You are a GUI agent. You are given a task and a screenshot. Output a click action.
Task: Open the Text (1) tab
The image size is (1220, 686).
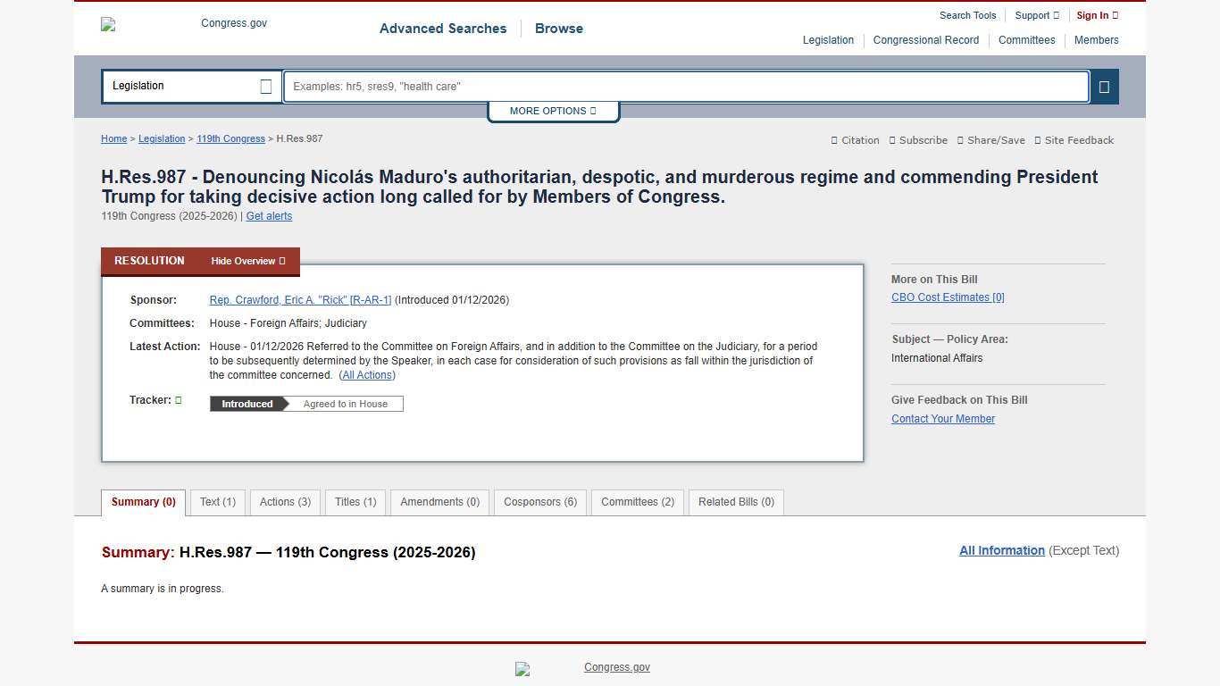coord(217,502)
